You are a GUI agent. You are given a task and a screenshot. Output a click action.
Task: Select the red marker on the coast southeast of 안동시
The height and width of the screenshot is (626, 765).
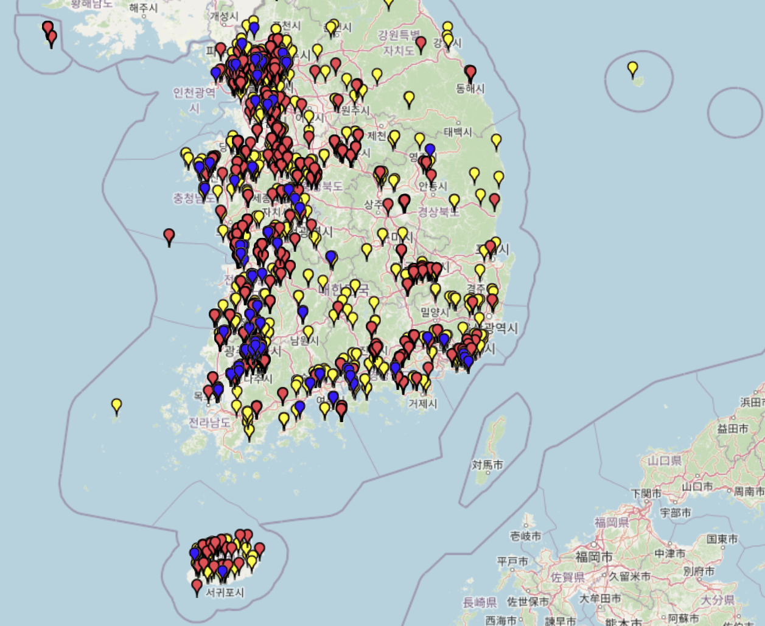click(494, 200)
